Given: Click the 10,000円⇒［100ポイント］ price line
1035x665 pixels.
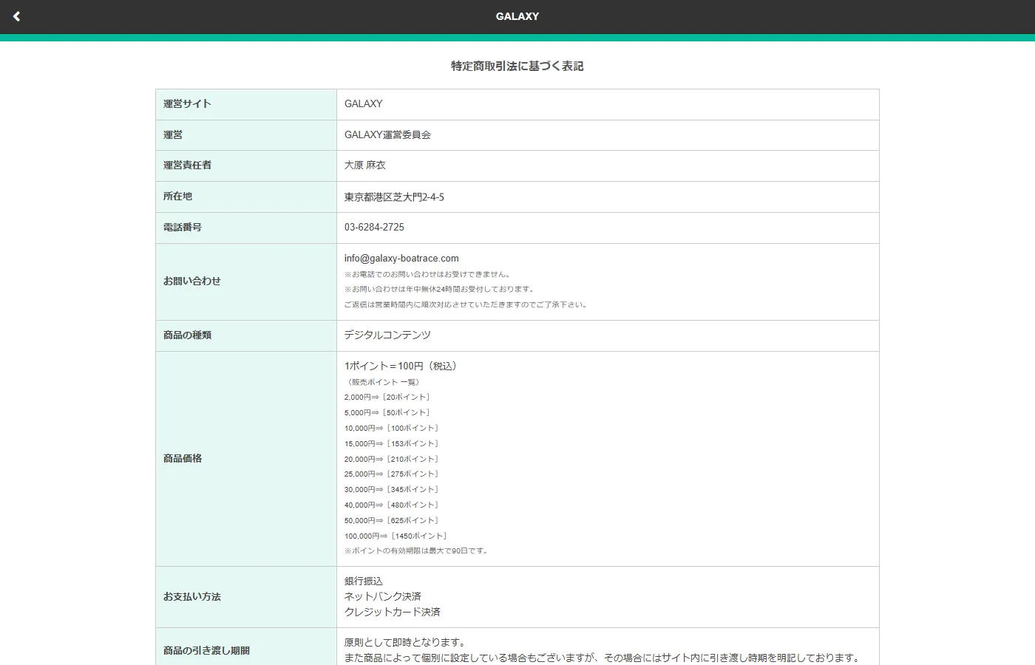Looking at the screenshot, I should pyautogui.click(x=392, y=429).
